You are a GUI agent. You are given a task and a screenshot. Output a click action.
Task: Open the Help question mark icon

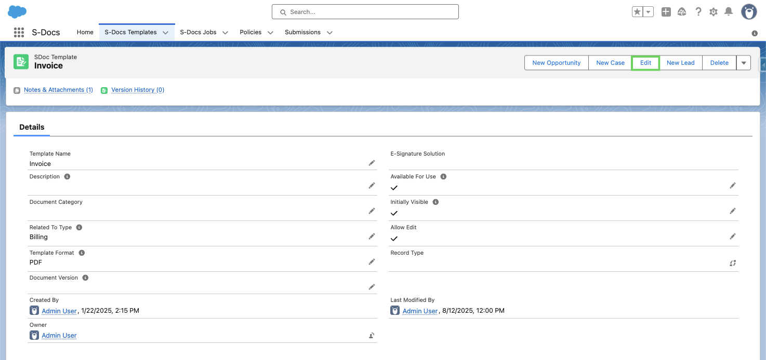[698, 11]
